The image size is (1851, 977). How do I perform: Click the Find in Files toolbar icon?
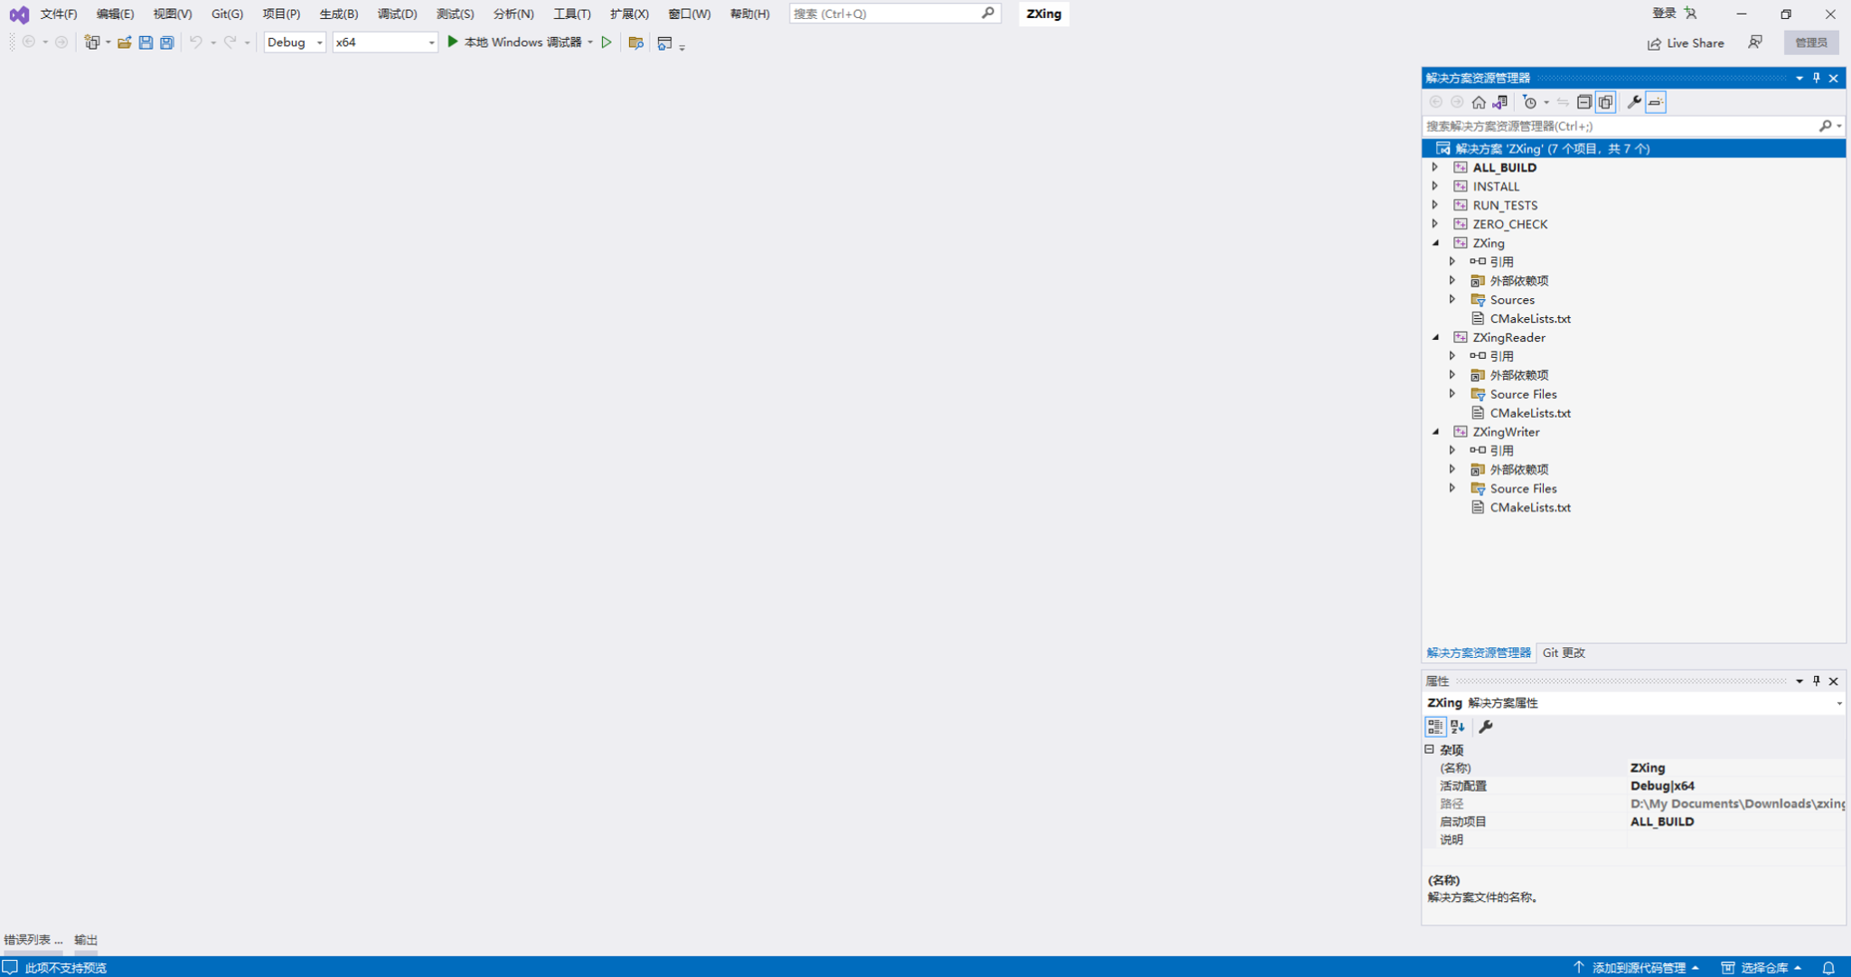point(636,42)
